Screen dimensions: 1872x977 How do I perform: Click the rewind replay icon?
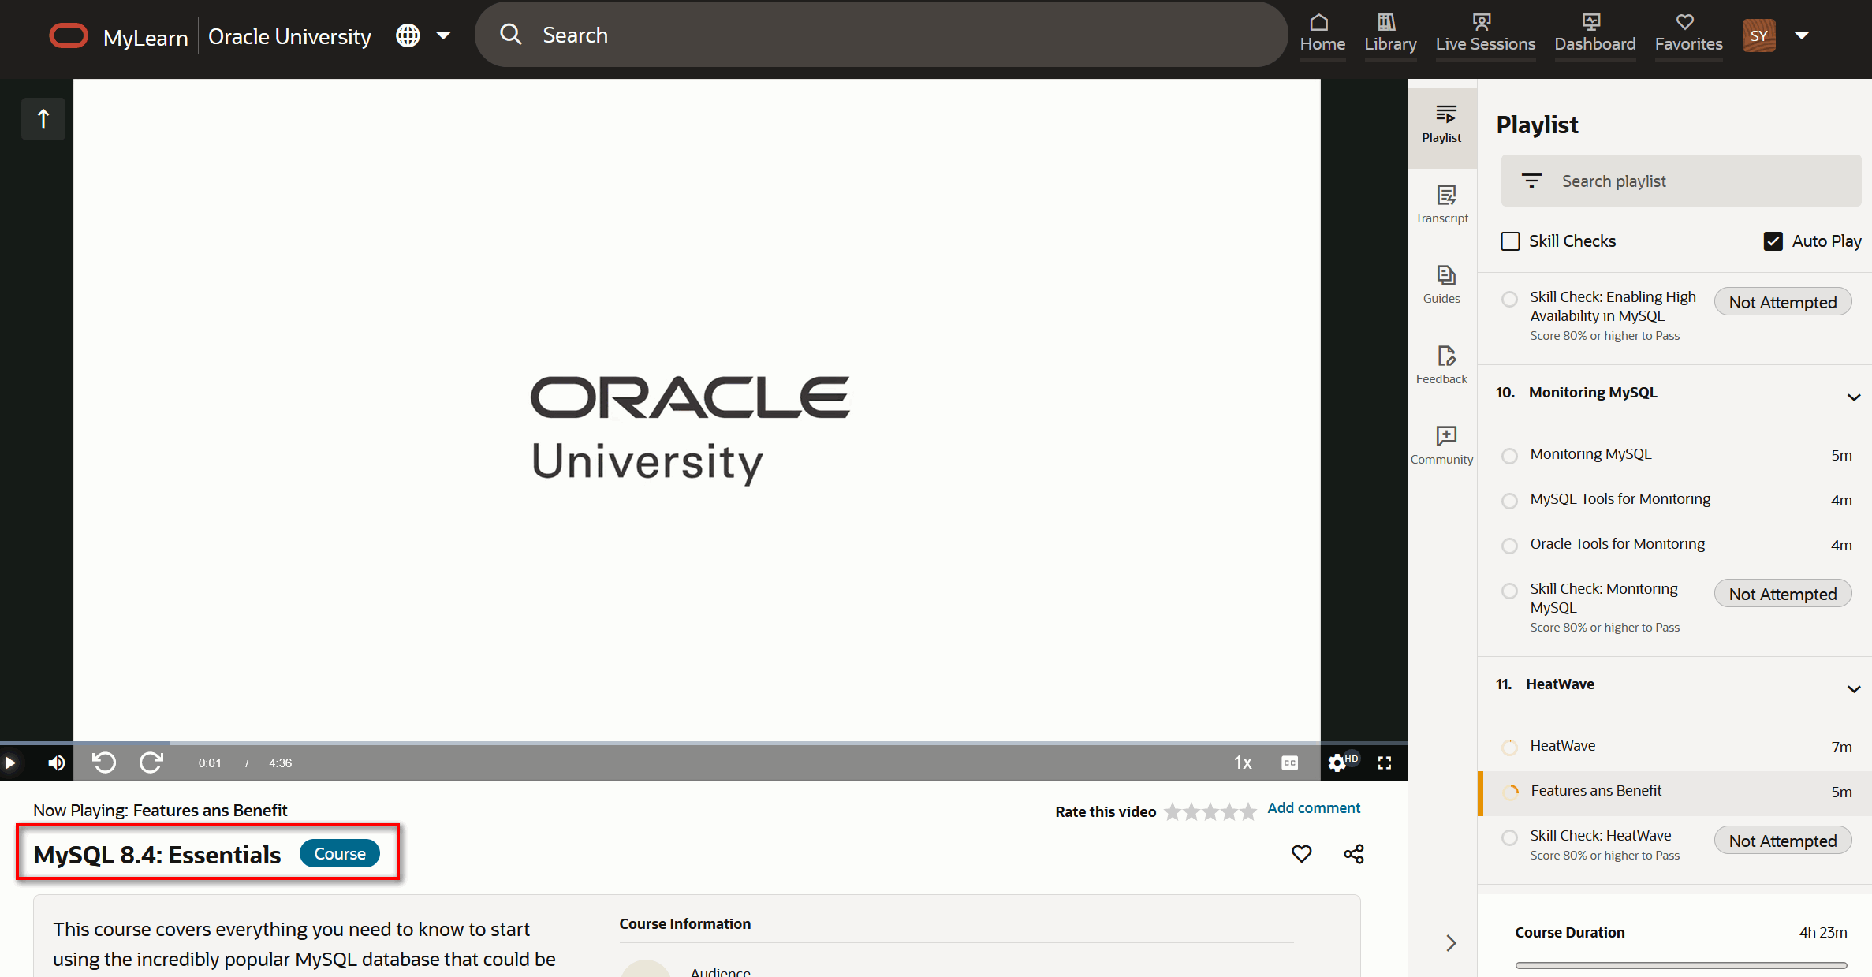click(x=104, y=763)
